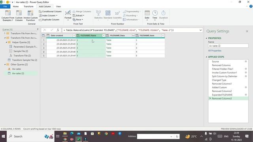Viewport: 253px width, 142px height.
Task: Select Sample File (2) query
Action: (x=21, y=51)
